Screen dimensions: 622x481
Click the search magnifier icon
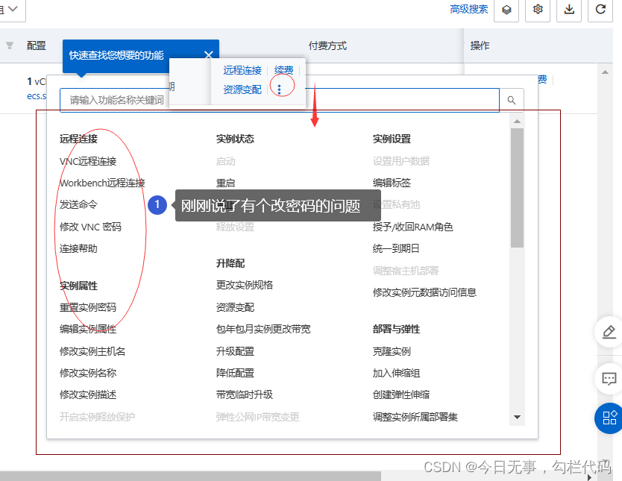[x=512, y=101]
